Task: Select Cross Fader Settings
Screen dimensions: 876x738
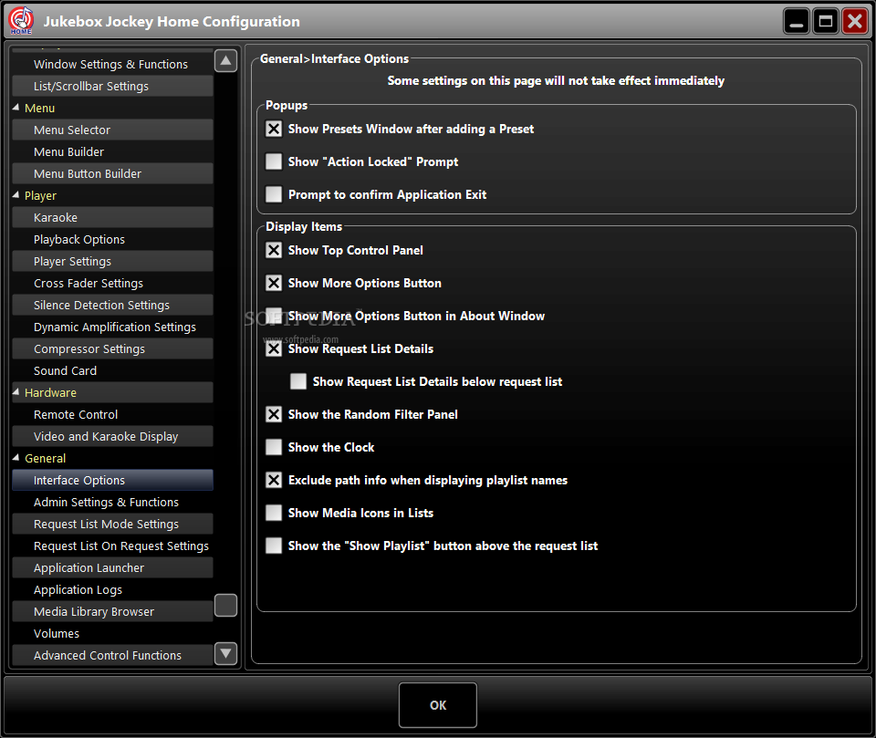Action: click(x=112, y=283)
